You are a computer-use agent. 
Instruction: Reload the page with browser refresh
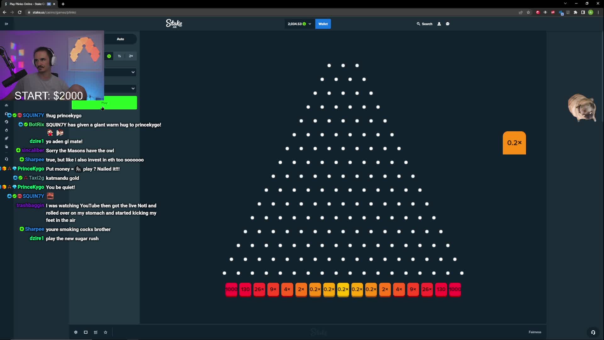click(x=20, y=12)
